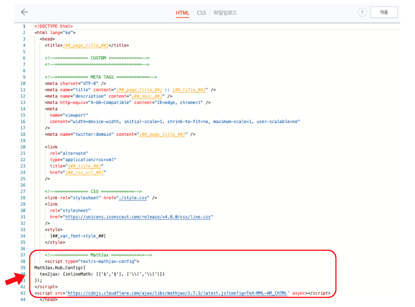This screenshot has height=307, width=415.
Task: Click the [##_rss_url_##] placeholder on line 24
Action: [84, 172]
